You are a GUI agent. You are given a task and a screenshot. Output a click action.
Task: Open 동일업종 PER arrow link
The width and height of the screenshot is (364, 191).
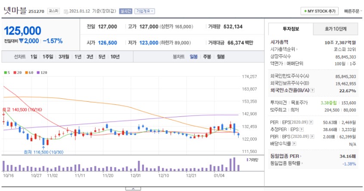301,157
